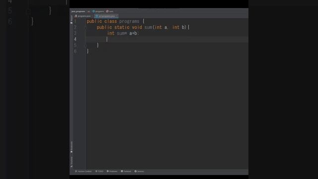Open the Terminal tool window
The height and width of the screenshot is (179, 318).
coord(126,171)
